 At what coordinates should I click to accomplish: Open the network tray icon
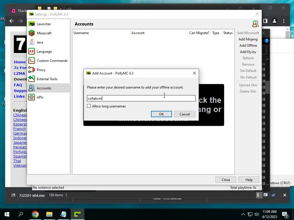(250, 214)
